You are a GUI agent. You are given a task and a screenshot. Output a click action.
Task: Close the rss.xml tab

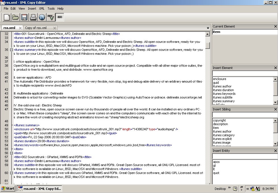(x=20, y=28)
